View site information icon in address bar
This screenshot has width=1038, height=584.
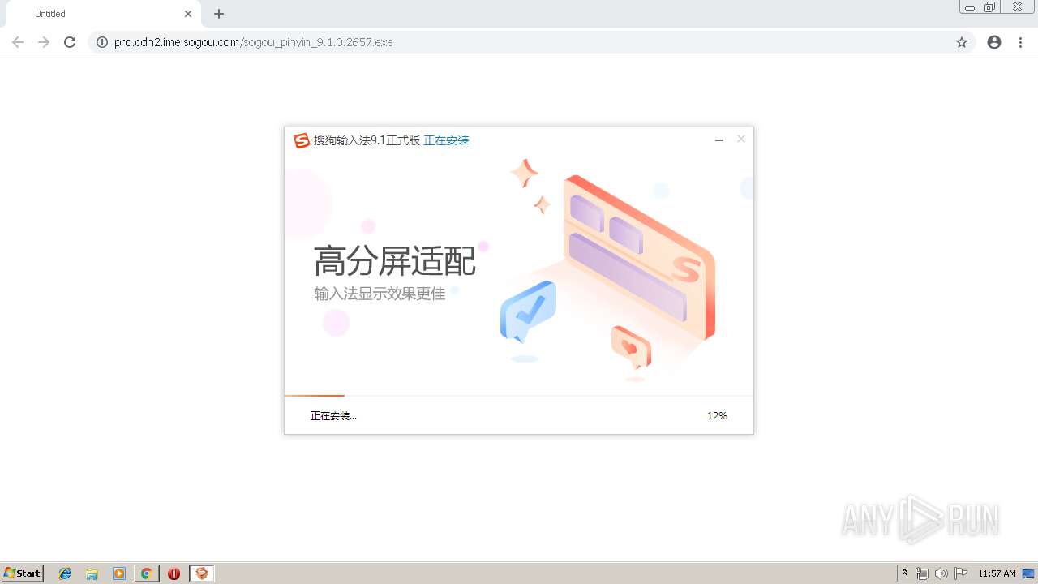tap(101, 42)
